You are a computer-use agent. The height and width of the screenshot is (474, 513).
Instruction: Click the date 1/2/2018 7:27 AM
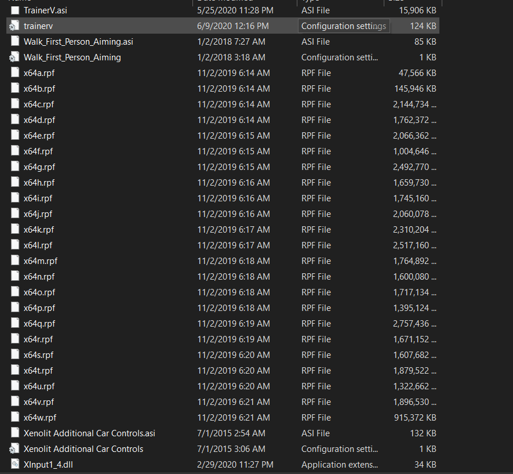pyautogui.click(x=231, y=42)
